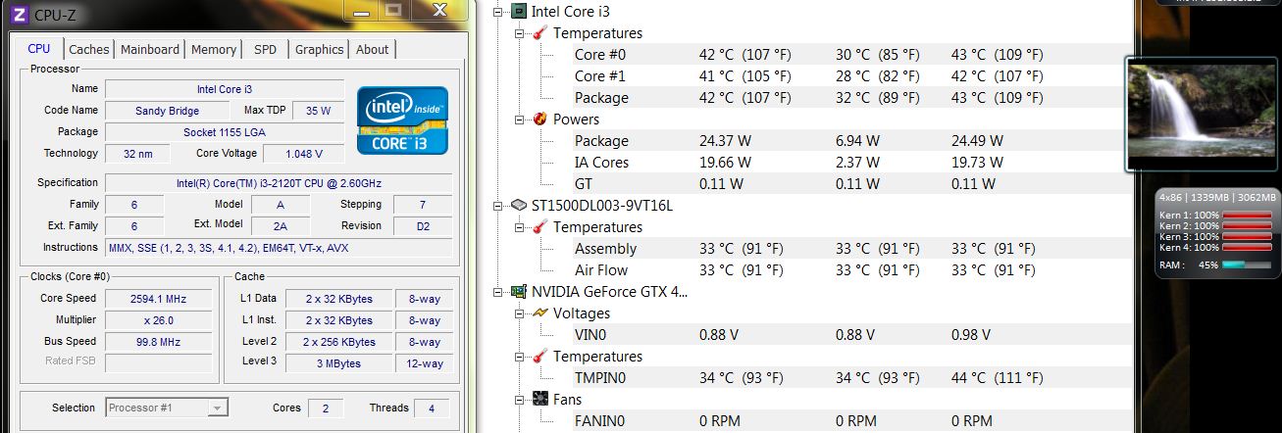1282x433 pixels.
Task: Open the Processor #1 selection dropdown
Action: tap(218, 409)
